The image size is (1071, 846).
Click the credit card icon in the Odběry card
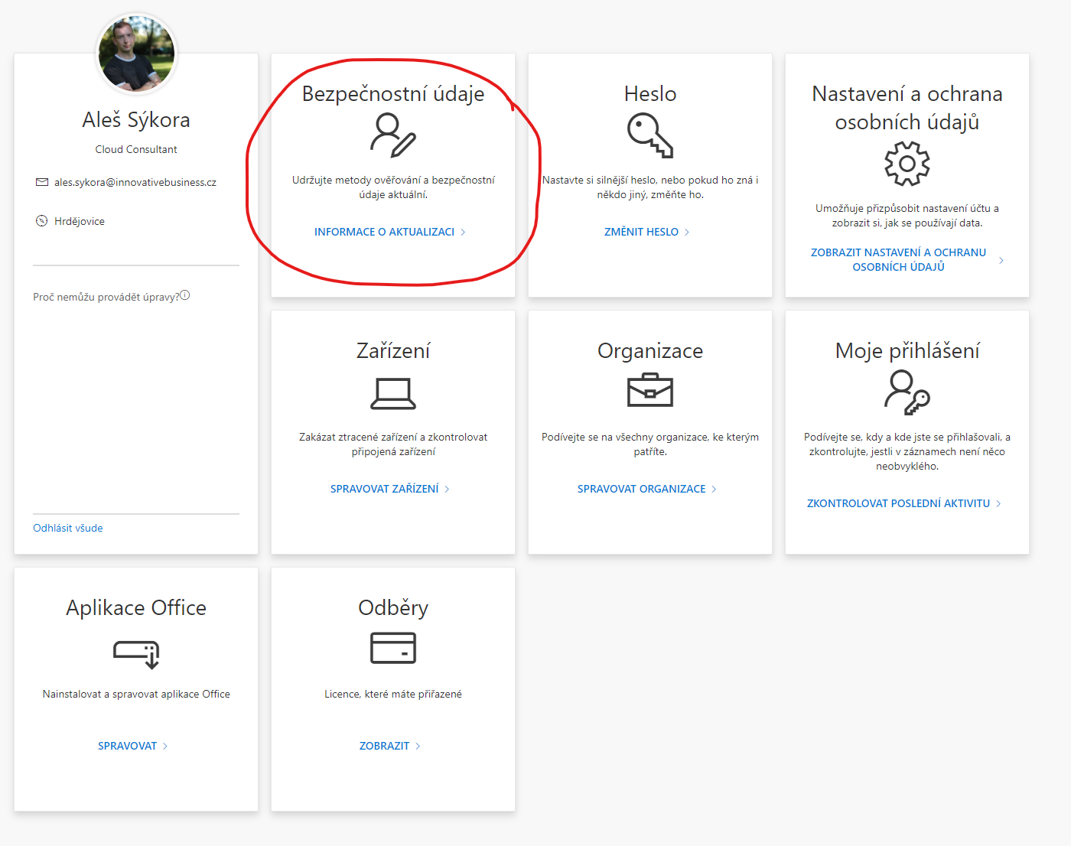point(393,648)
